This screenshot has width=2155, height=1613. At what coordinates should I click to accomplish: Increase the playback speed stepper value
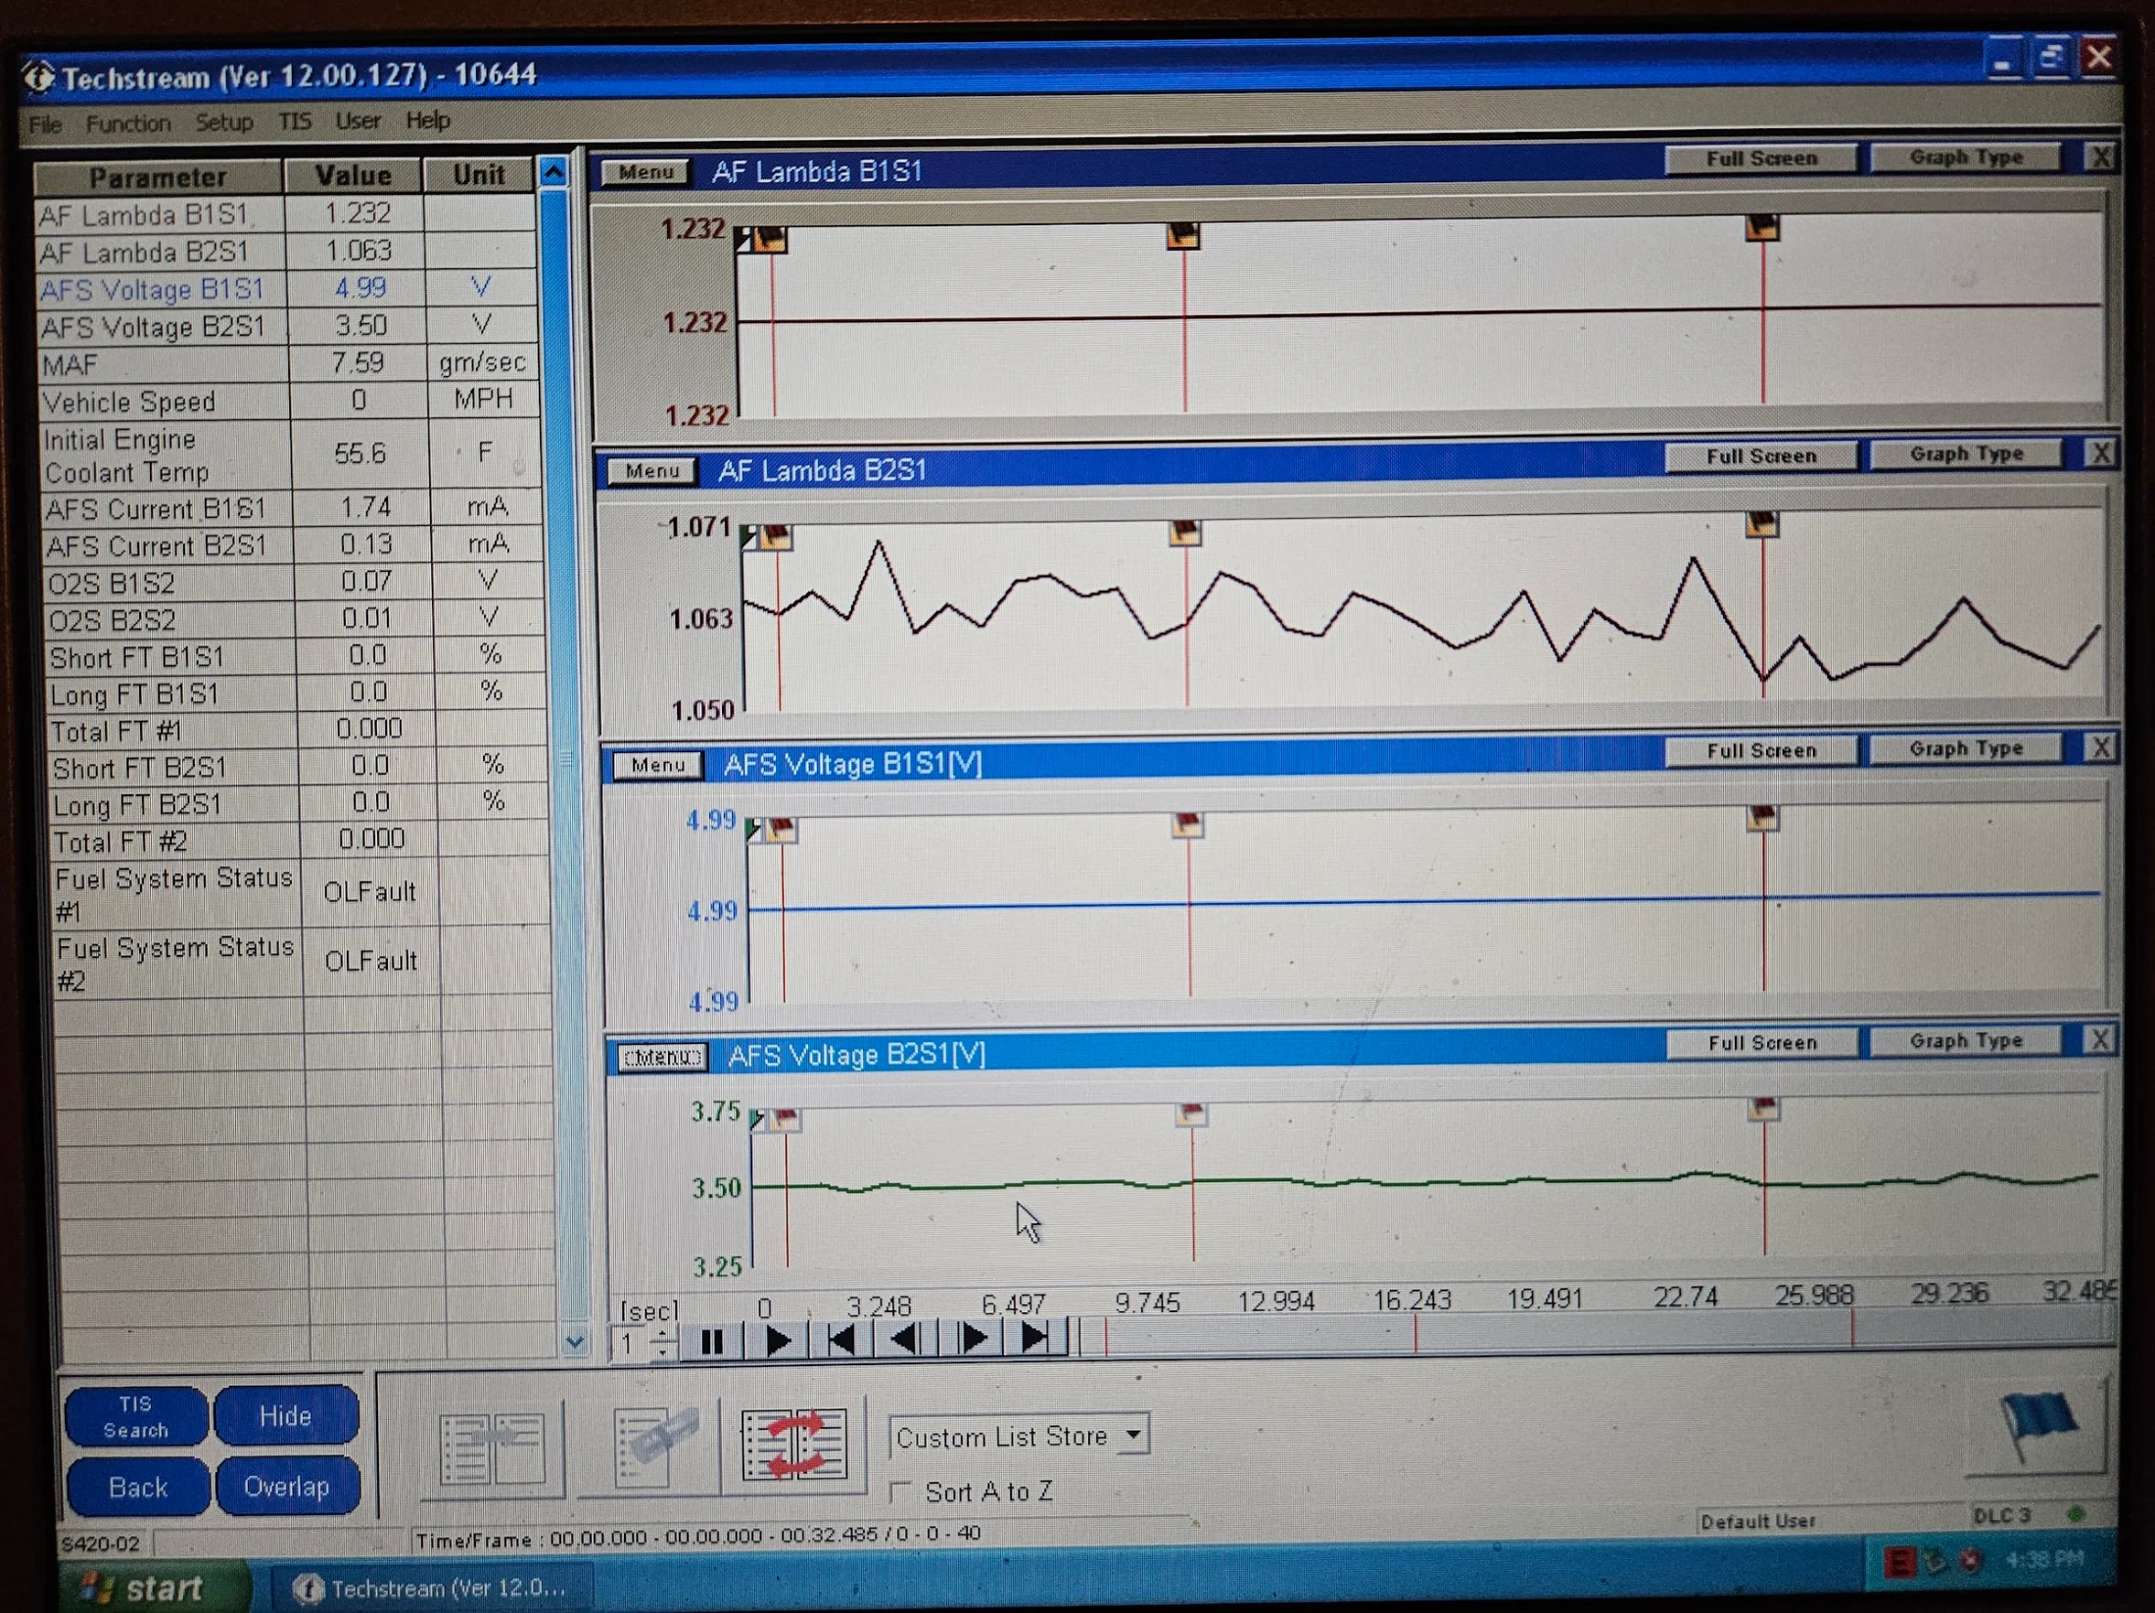(x=663, y=1333)
